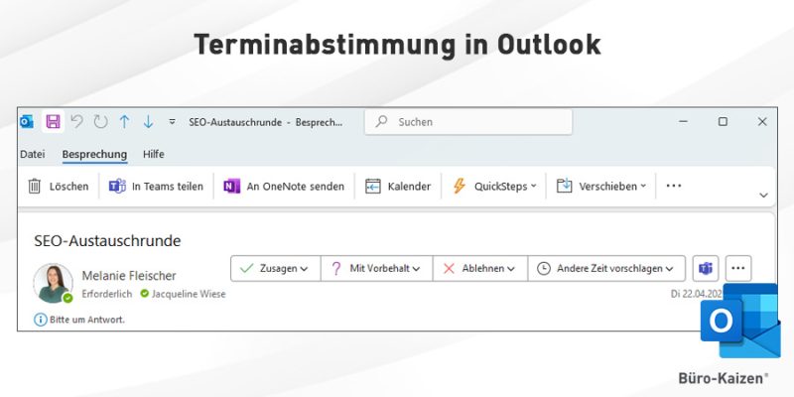Open Kalender from the ribbon

click(398, 186)
